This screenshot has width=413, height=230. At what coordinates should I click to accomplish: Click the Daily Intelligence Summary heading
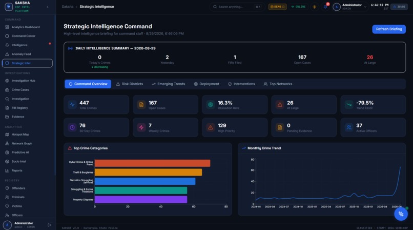click(x=115, y=48)
